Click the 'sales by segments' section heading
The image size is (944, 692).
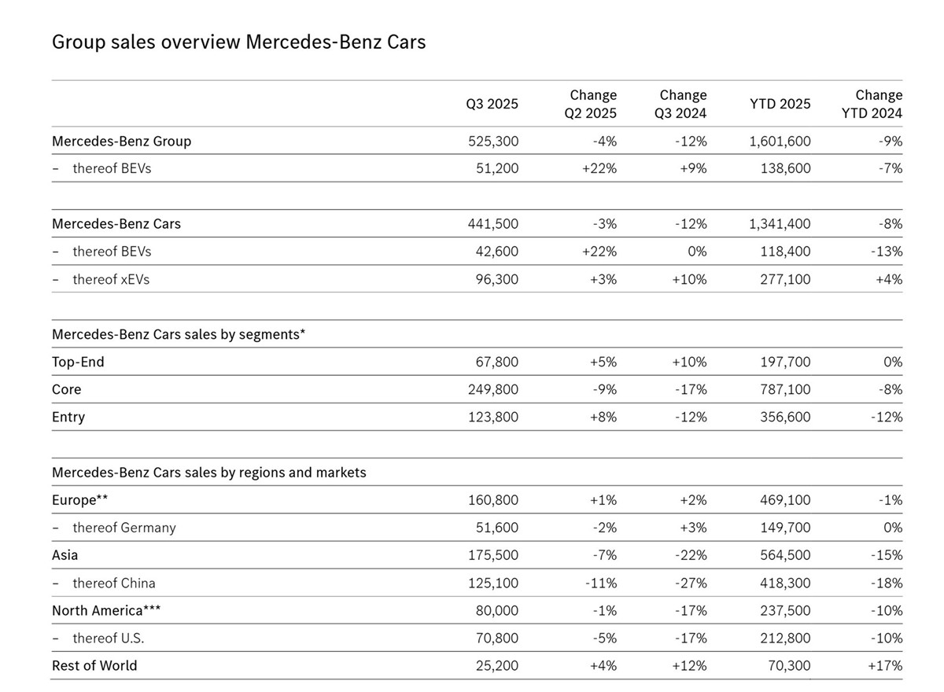pos(179,334)
